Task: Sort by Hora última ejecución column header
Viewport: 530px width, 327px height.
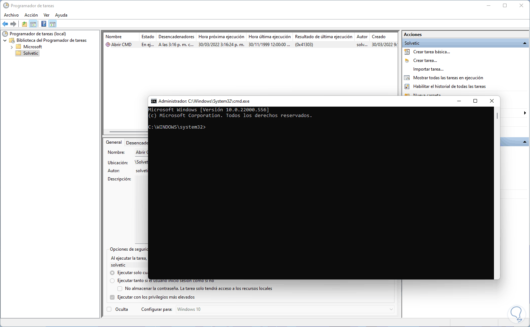Action: click(x=270, y=37)
